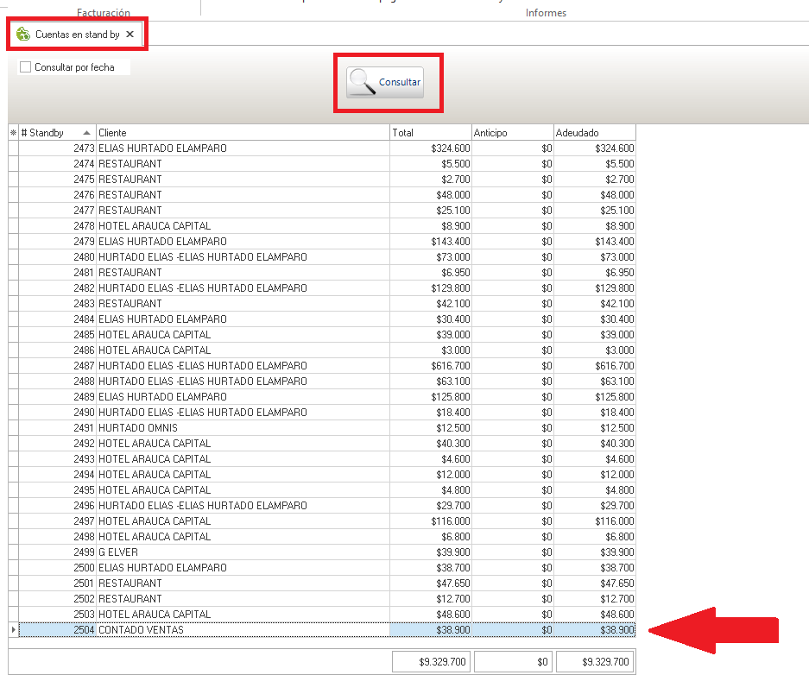Sort by the Cliente column header
This screenshot has height=675, width=809.
click(x=242, y=133)
